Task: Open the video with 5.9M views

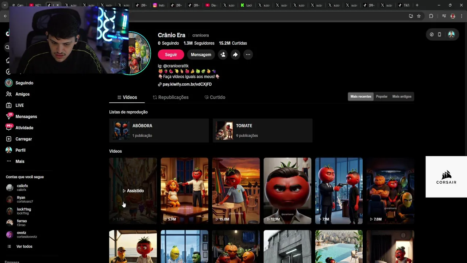Action: tap(184, 191)
